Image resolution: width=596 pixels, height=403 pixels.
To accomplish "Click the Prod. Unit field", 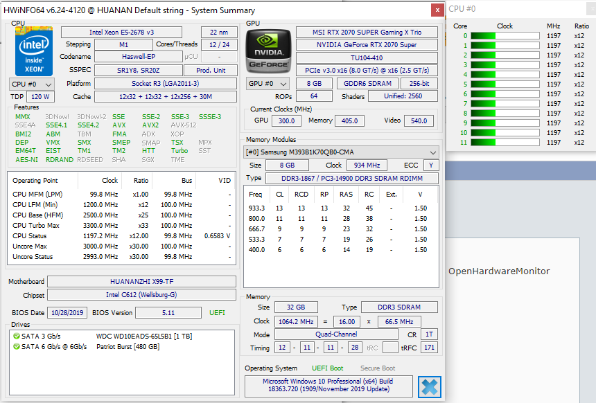I will [x=211, y=70].
